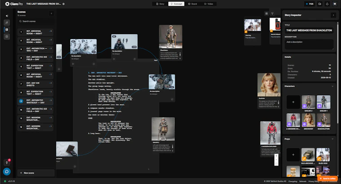Click canvas fit-to-view control
Viewport: 341px width, 184px height.
(x=276, y=163)
